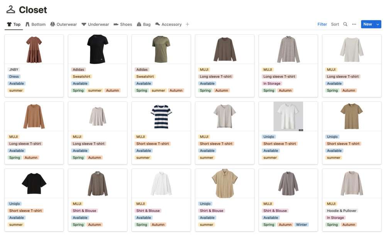Open the striped MUJI long sleeve thumbnail
This screenshot has height=235, width=388.
(288, 49)
